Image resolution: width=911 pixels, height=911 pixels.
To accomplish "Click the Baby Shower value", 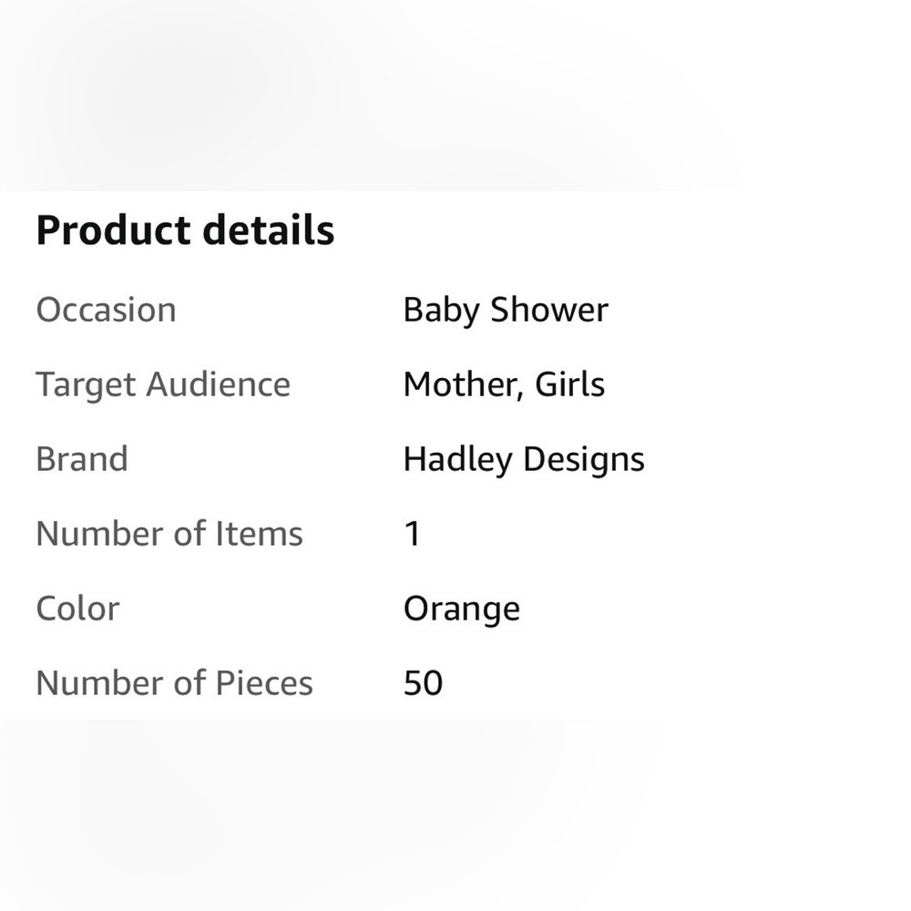I will (x=506, y=311).
